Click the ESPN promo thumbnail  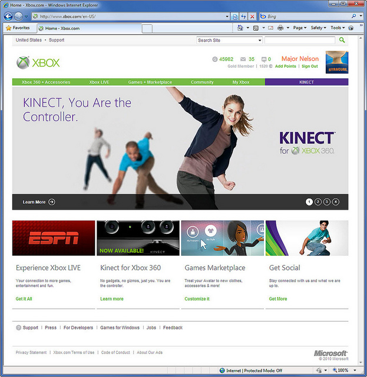click(54, 238)
